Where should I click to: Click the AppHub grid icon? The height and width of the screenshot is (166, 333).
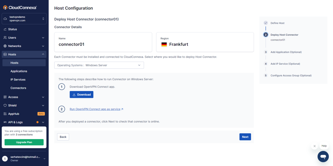(x=5, y=114)
